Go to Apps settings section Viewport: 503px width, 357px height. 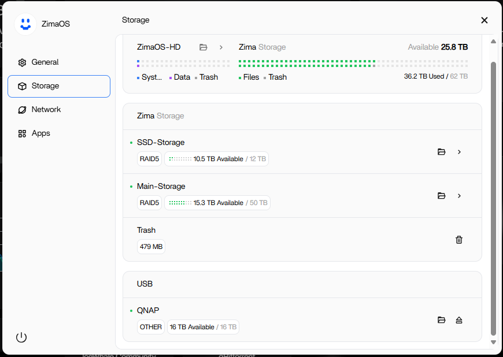click(59, 133)
